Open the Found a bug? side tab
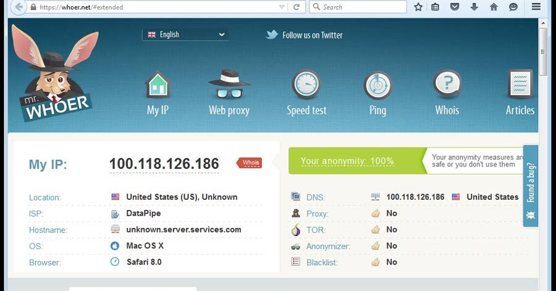This screenshot has width=556, height=291. click(531, 186)
